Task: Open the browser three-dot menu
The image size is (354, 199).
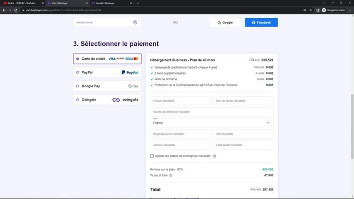Action: [350, 10]
